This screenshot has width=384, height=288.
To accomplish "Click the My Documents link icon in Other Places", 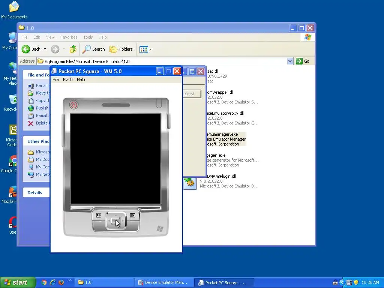I will coord(31,160).
